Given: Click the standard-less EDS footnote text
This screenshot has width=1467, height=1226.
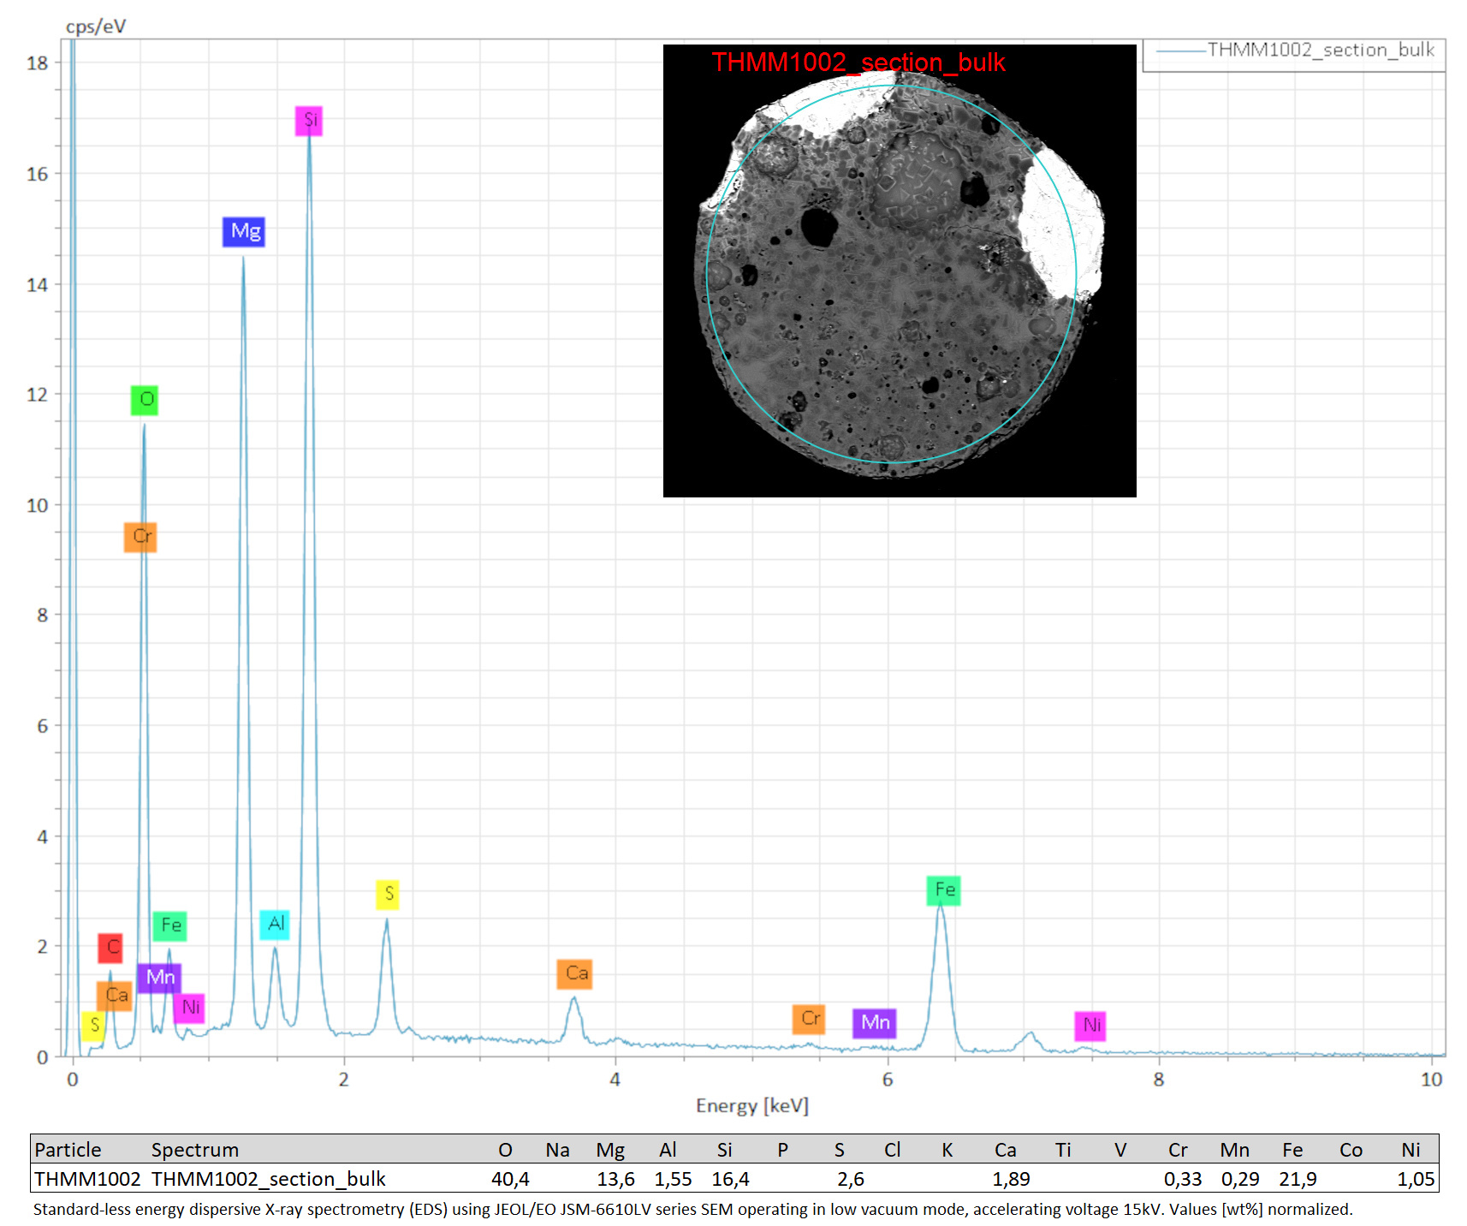Looking at the screenshot, I should (692, 1210).
